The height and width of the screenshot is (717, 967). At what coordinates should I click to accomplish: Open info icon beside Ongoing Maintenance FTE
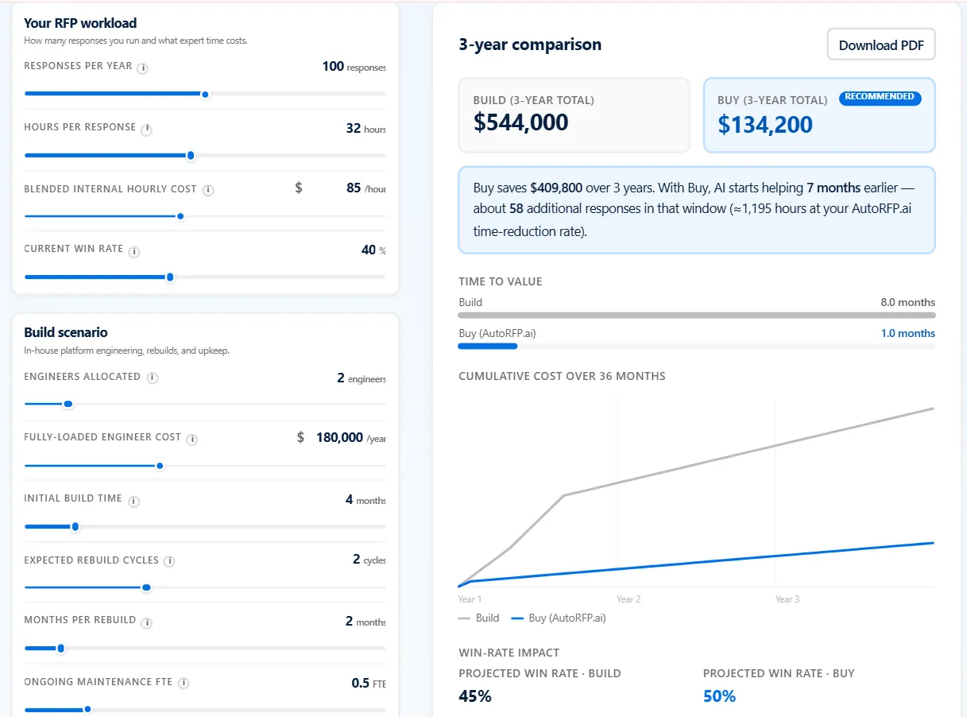coord(184,684)
